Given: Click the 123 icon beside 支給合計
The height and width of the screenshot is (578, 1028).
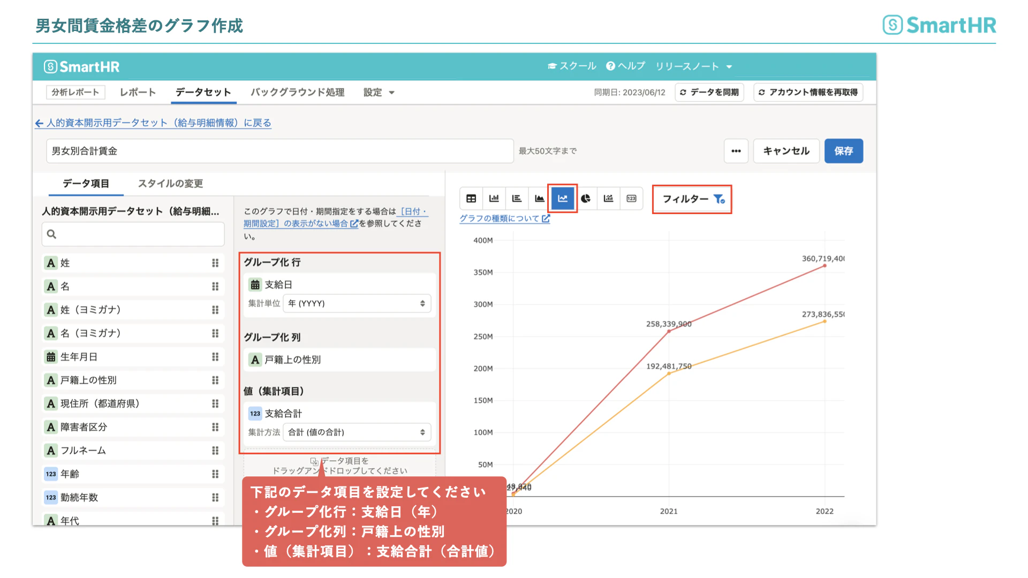Looking at the screenshot, I should click(x=255, y=414).
